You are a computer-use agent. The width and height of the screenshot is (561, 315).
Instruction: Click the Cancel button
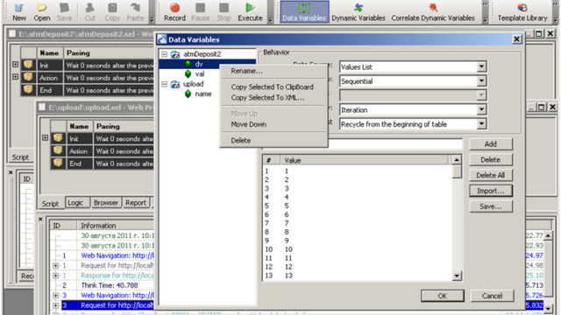tap(492, 296)
